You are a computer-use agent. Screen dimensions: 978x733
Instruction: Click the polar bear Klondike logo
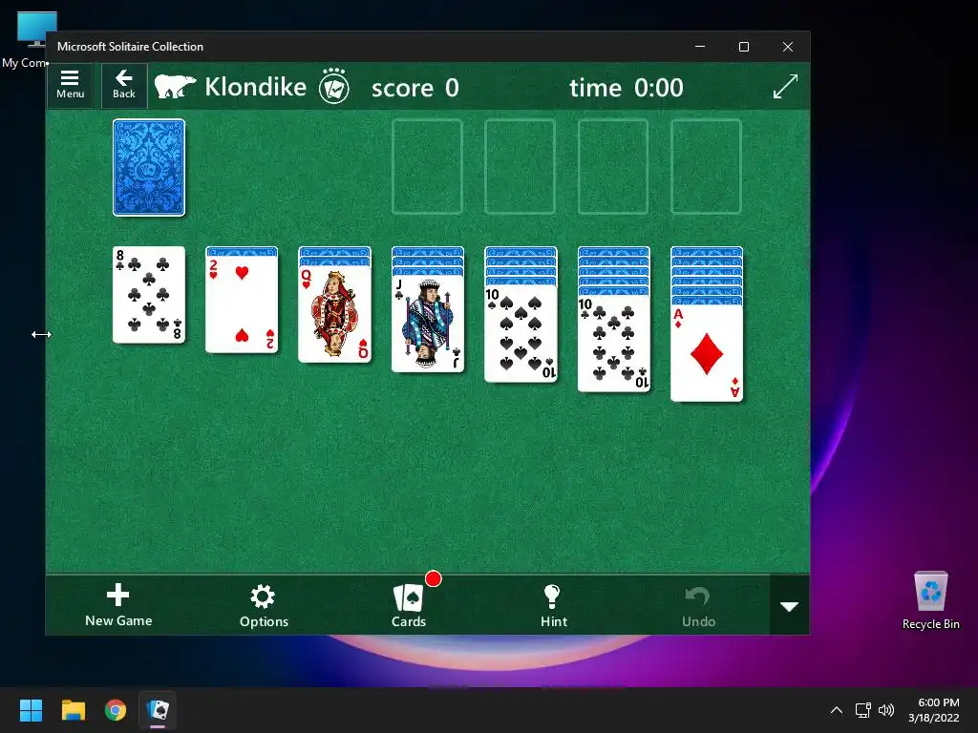pos(176,87)
